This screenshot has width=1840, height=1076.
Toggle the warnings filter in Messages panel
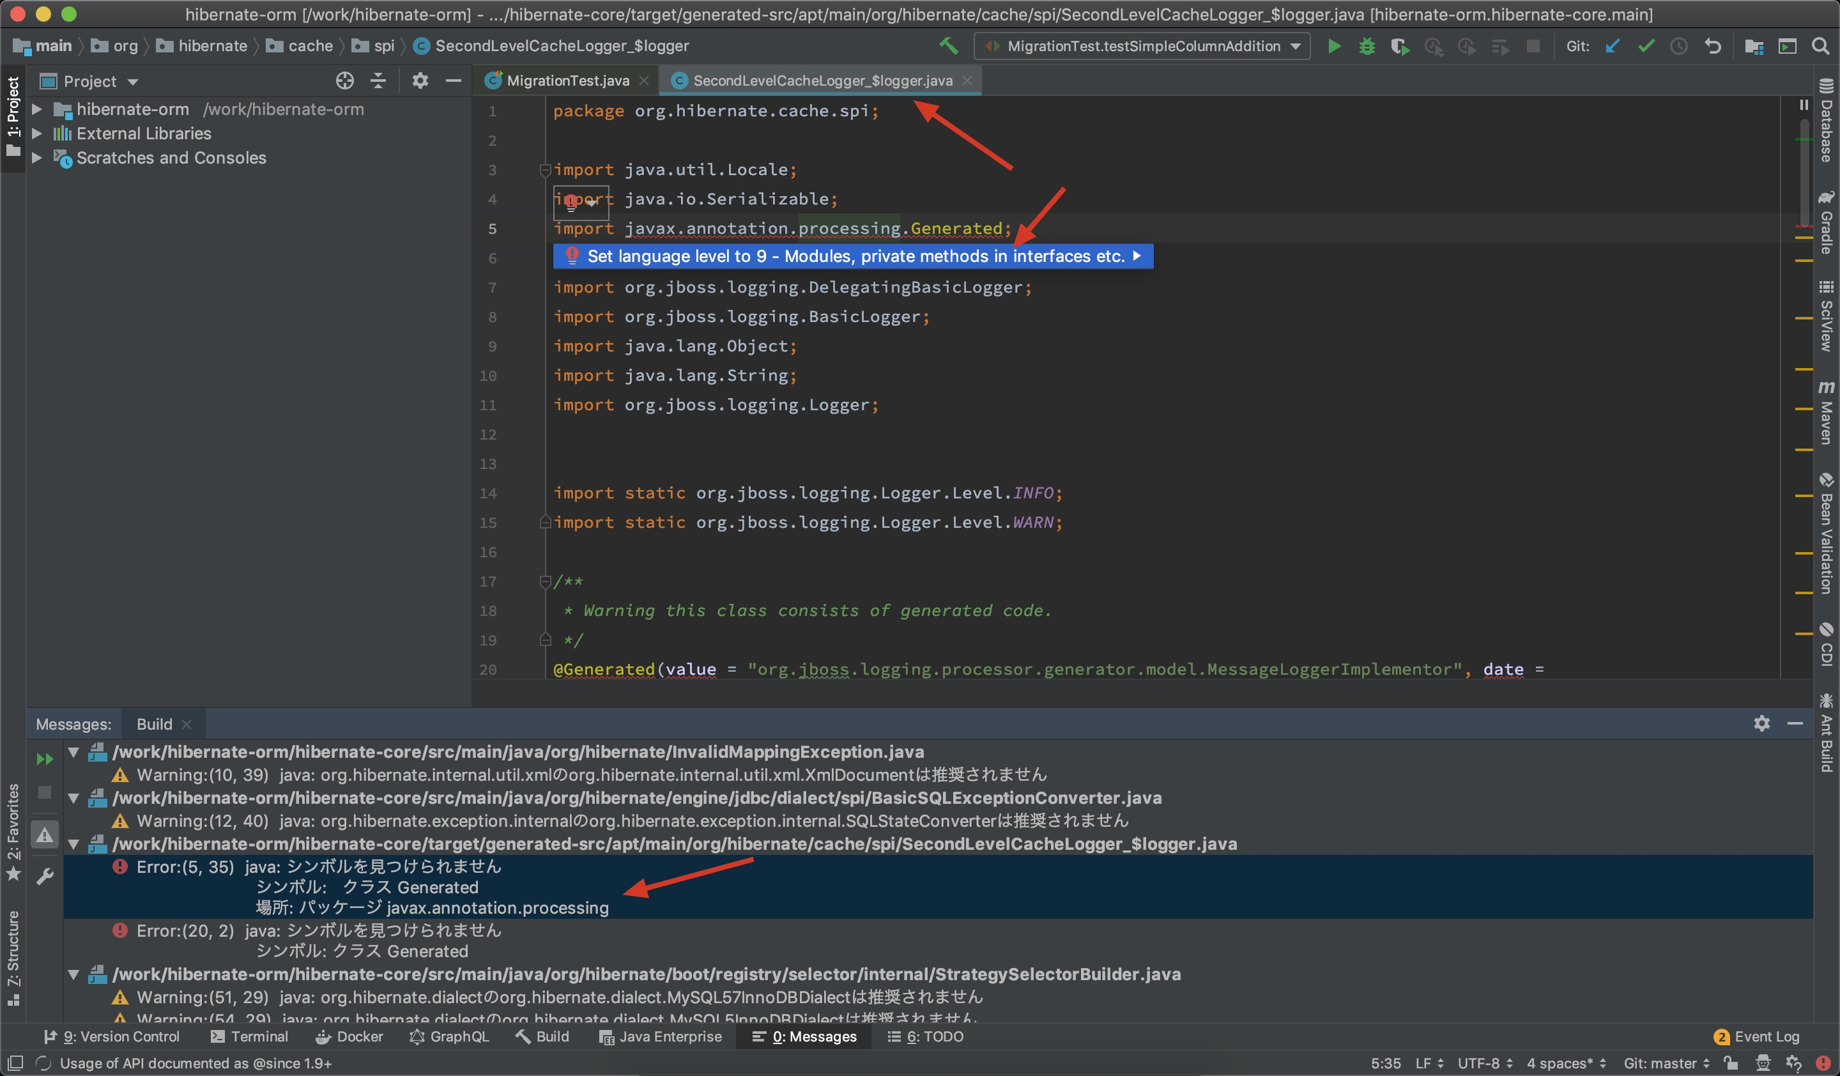point(45,834)
